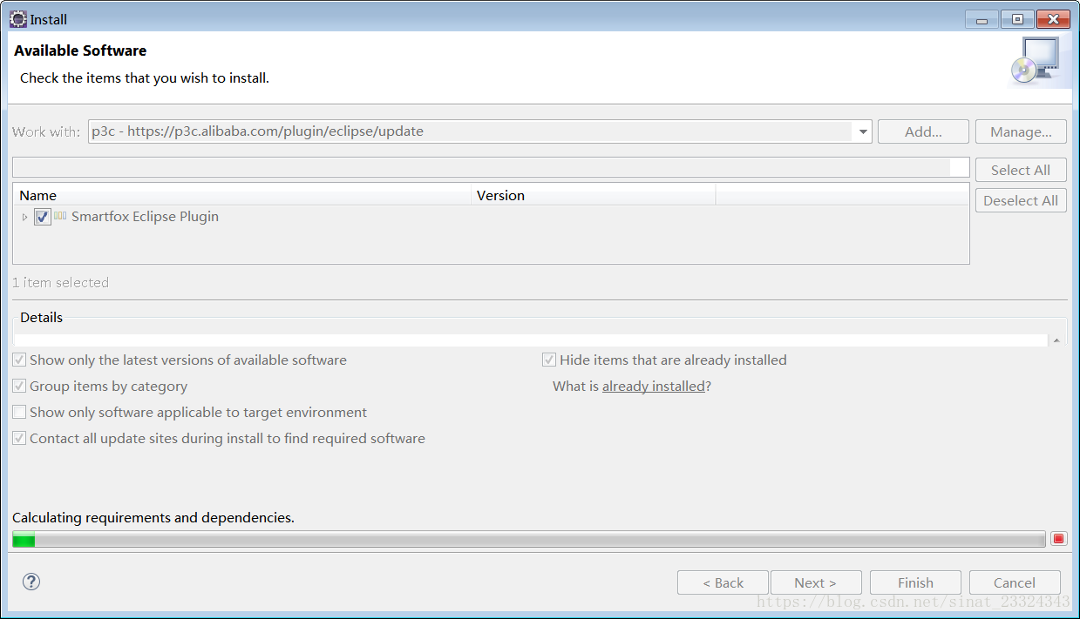Cancel the install dialog
The width and height of the screenshot is (1080, 619).
1015,582
